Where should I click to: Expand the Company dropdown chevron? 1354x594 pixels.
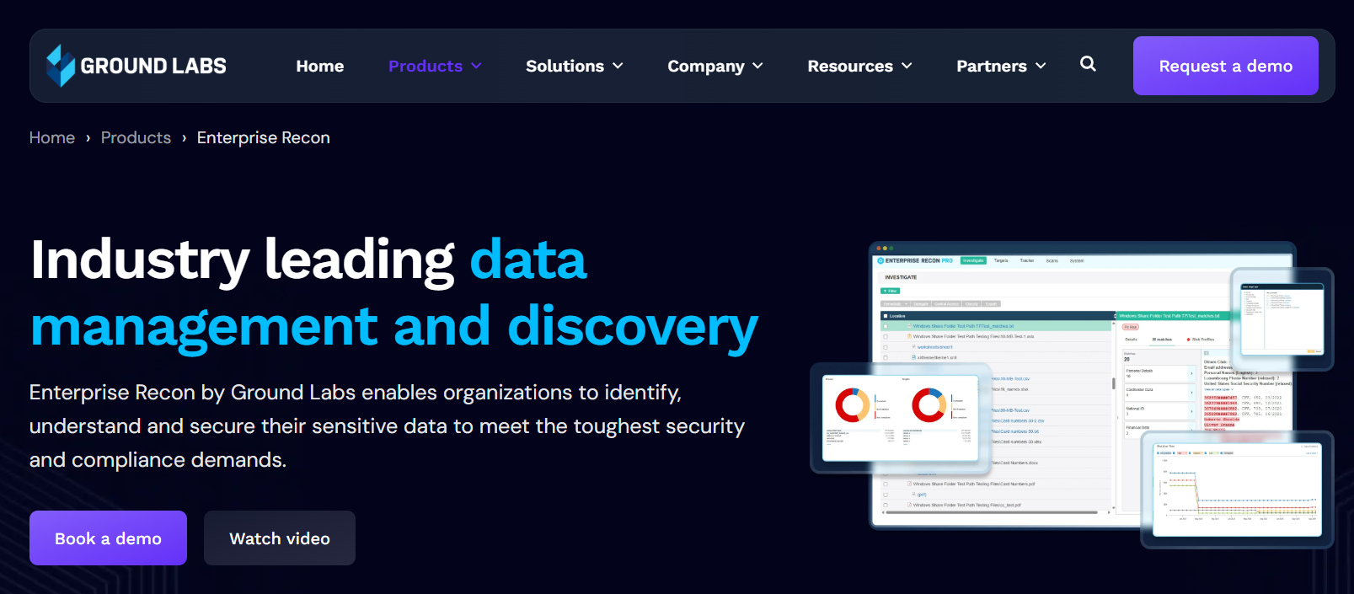(x=757, y=66)
